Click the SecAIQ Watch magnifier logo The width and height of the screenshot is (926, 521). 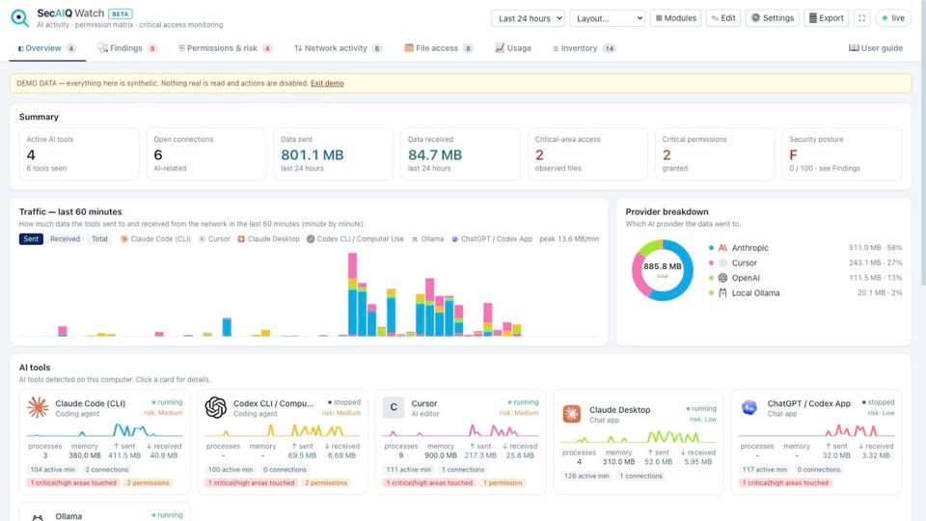point(19,17)
